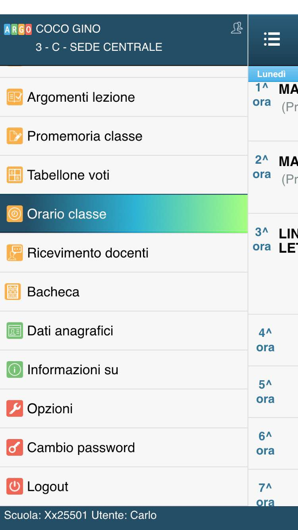This screenshot has width=298, height=530.
Task: Click the Bacheca board icon
Action: pyautogui.click(x=13, y=292)
